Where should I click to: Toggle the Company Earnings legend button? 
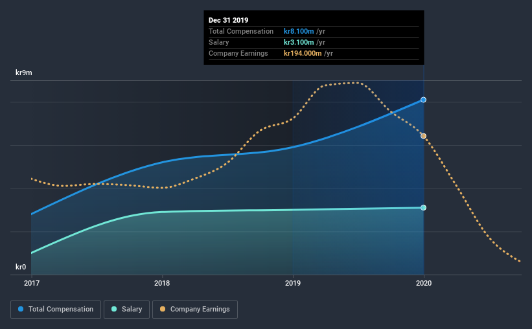pos(195,310)
